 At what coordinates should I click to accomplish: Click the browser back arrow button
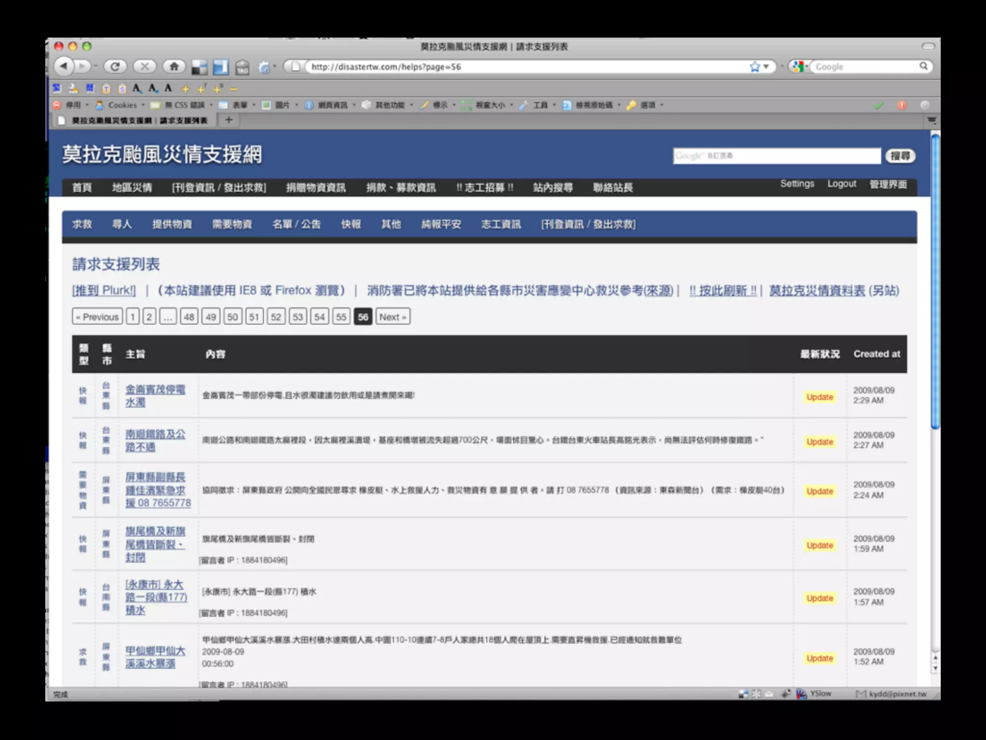coord(64,66)
